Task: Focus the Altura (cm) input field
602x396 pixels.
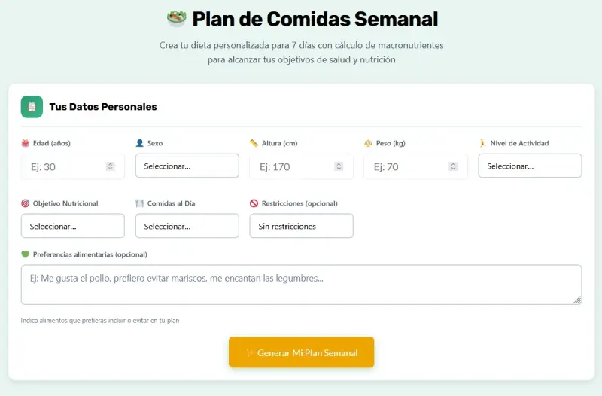Action: click(293, 166)
